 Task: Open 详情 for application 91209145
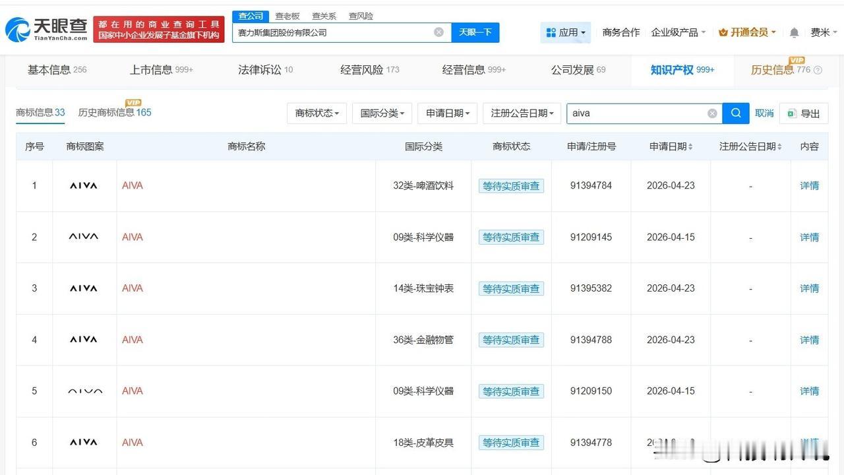810,237
